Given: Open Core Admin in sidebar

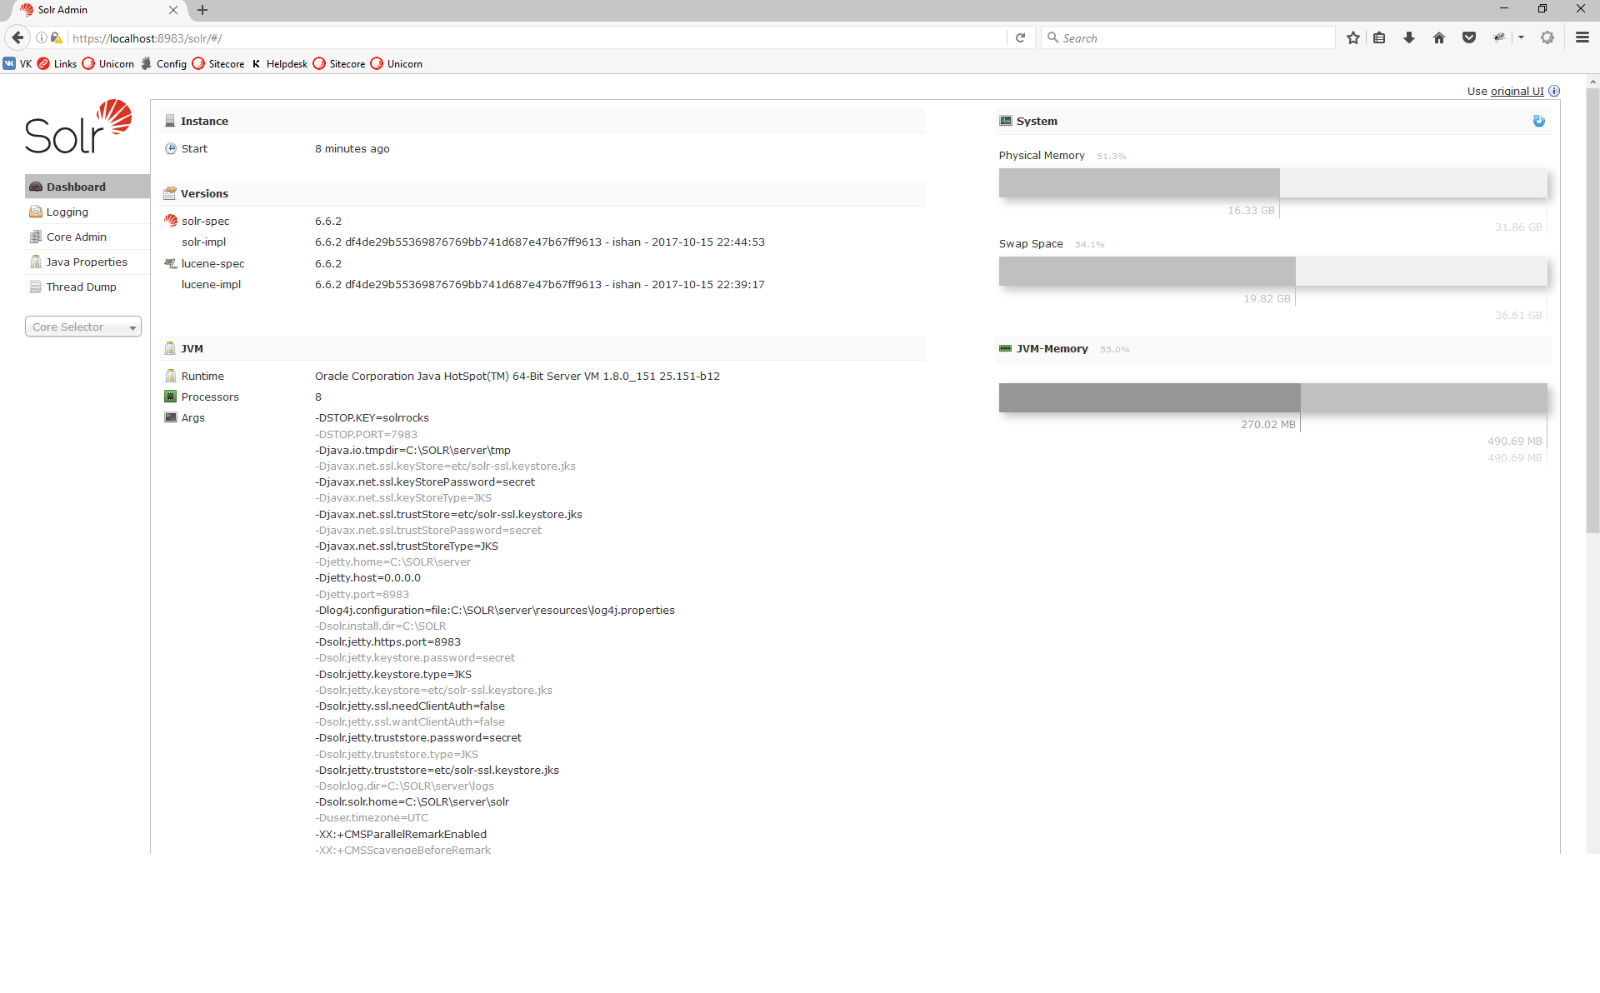Looking at the screenshot, I should (76, 237).
